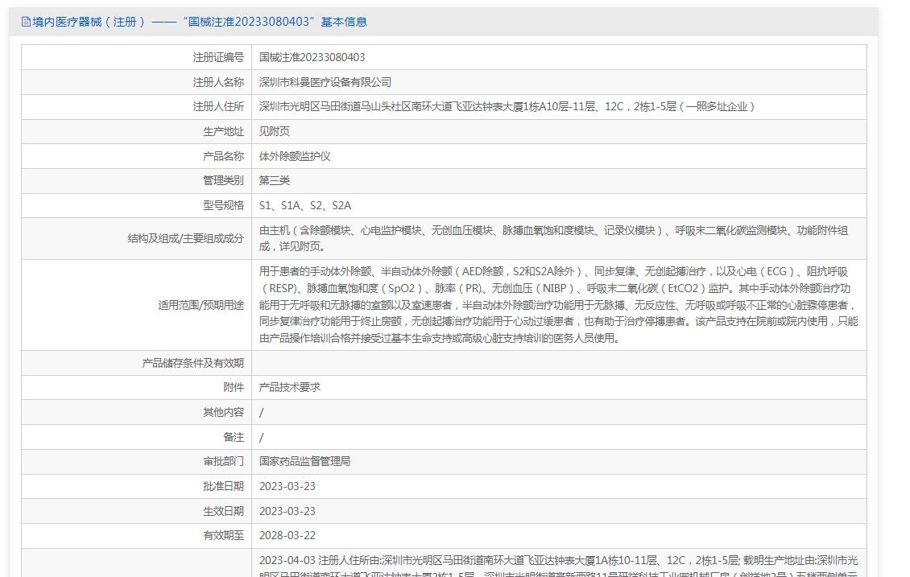The height and width of the screenshot is (577, 910).
Task: Click the 注册证编号 row label
Action: (x=217, y=57)
